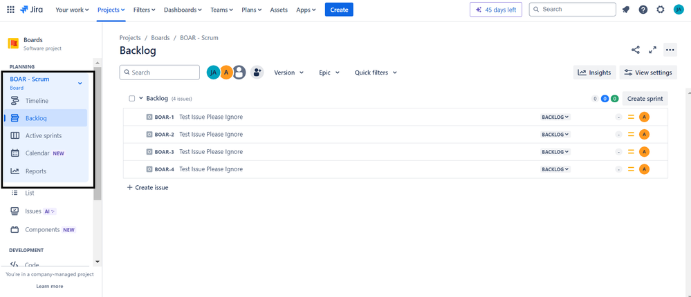
Task: Filter by the JA assignee avatar
Action: (x=213, y=72)
